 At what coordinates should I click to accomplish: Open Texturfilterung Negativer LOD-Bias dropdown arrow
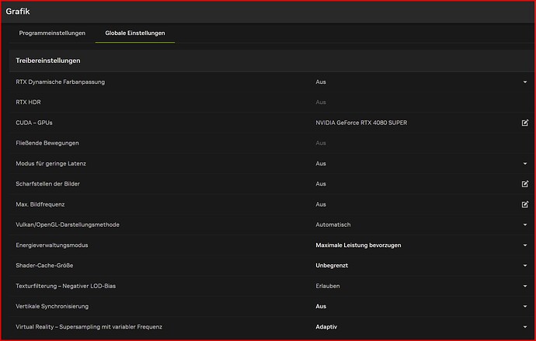point(525,286)
